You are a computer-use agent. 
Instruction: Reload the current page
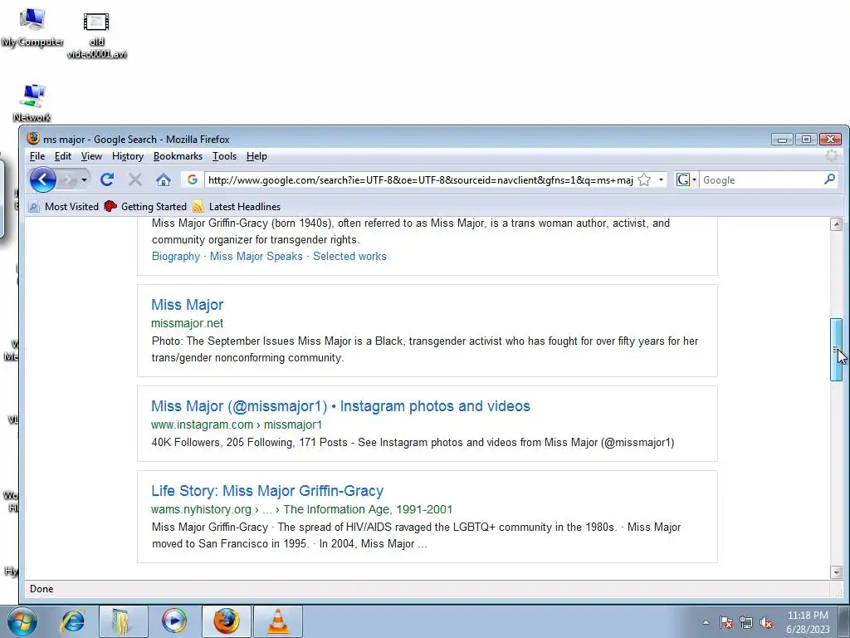coord(107,179)
